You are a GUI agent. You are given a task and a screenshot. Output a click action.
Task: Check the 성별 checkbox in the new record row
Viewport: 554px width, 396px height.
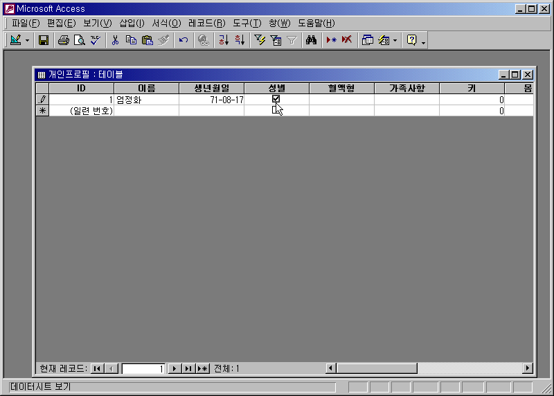[276, 110]
